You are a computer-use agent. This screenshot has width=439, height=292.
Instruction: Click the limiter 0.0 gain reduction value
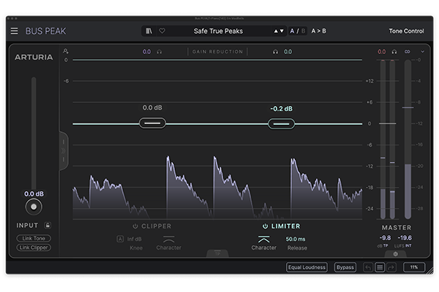click(288, 52)
